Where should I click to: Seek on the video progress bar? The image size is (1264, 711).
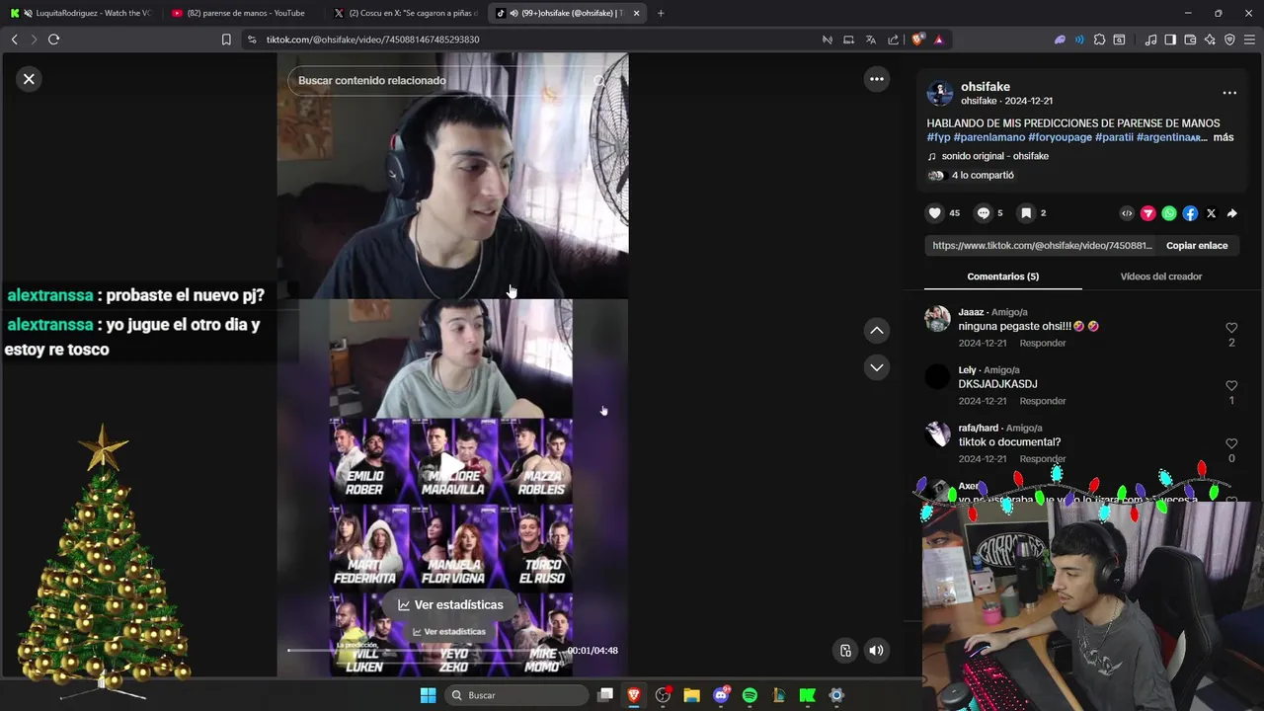[425, 650]
